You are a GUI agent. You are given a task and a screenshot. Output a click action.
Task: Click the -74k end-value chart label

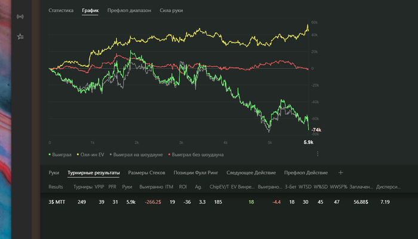click(316, 130)
